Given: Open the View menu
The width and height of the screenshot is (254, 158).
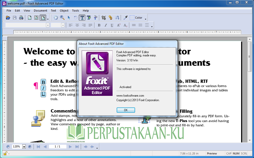Looking at the screenshot, I should (x=27, y=11).
